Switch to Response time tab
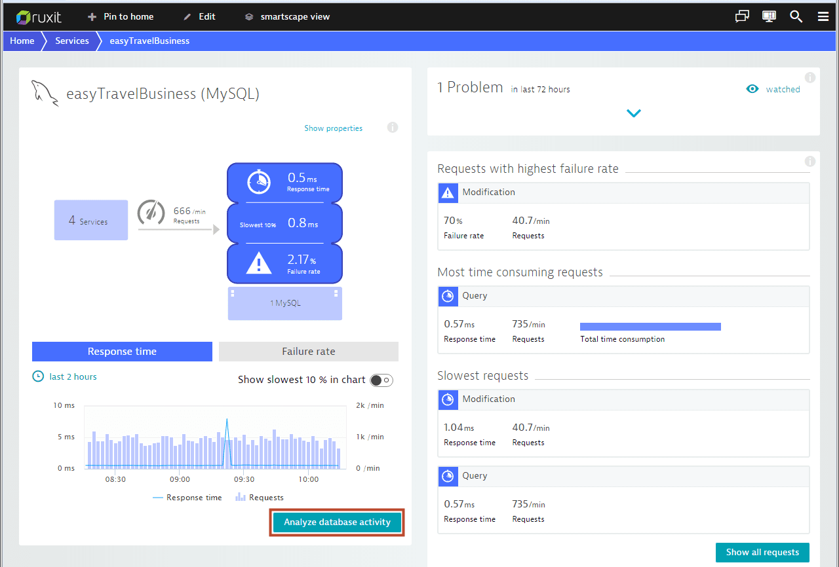 coord(122,352)
